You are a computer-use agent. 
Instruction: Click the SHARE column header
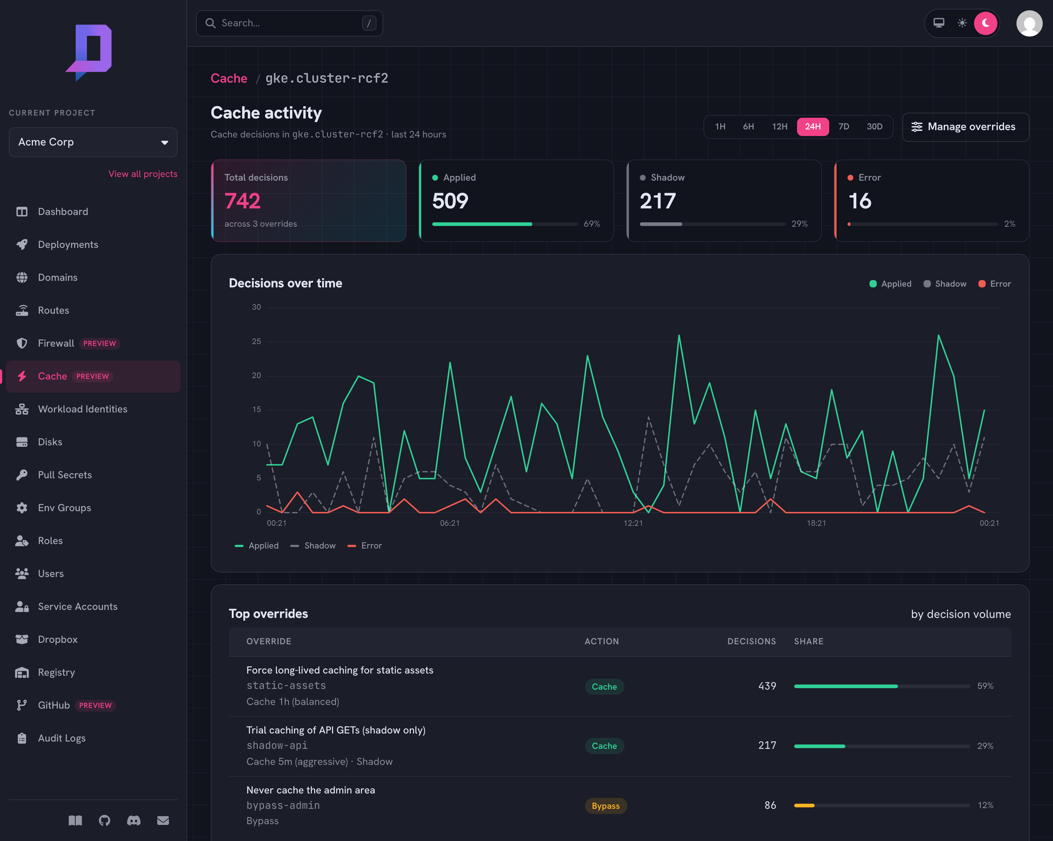(x=808, y=641)
